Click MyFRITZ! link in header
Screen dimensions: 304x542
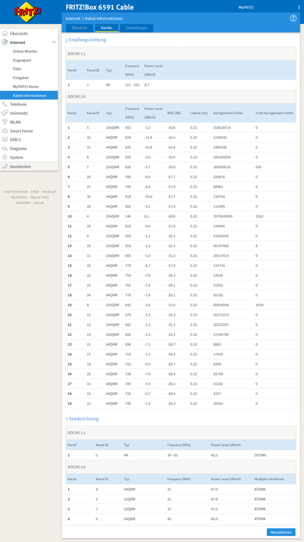click(x=246, y=7)
